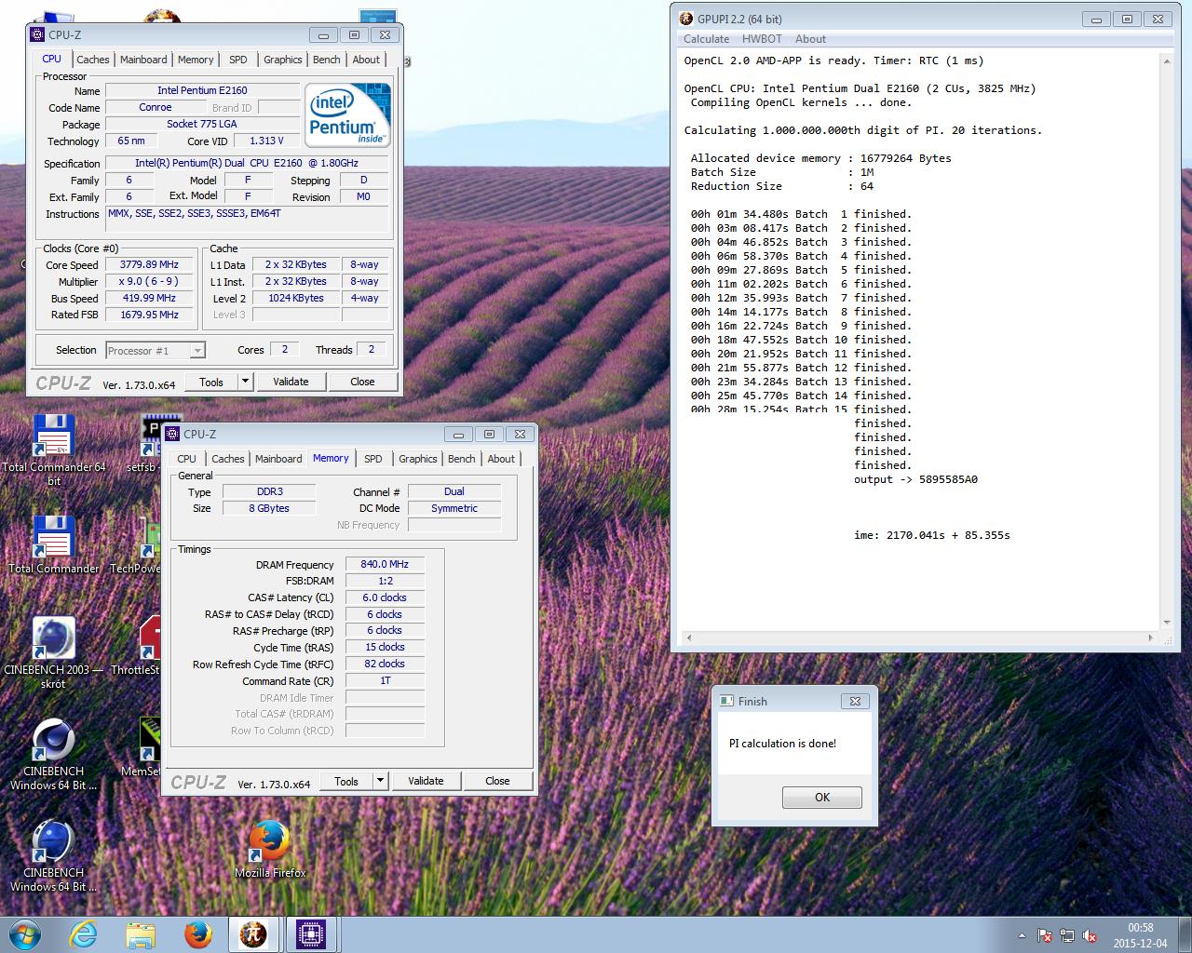Viewport: 1192px width, 953px height.
Task: Open Firefox from taskbar
Action: (197, 933)
